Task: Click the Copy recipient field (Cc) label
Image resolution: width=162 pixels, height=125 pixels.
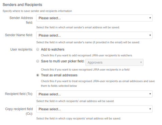Action: (19, 111)
